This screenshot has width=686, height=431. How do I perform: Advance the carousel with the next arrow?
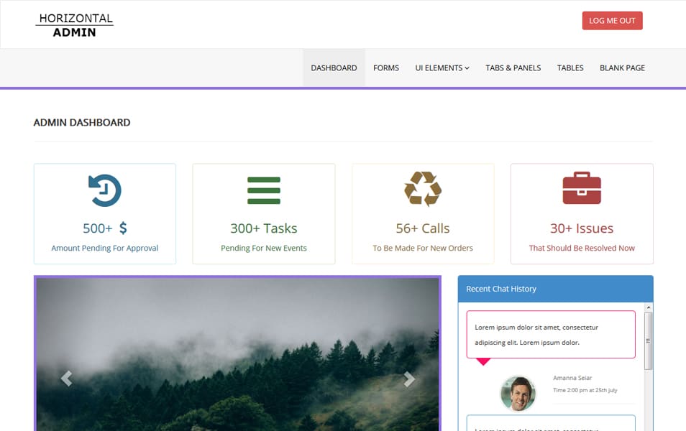click(x=408, y=379)
